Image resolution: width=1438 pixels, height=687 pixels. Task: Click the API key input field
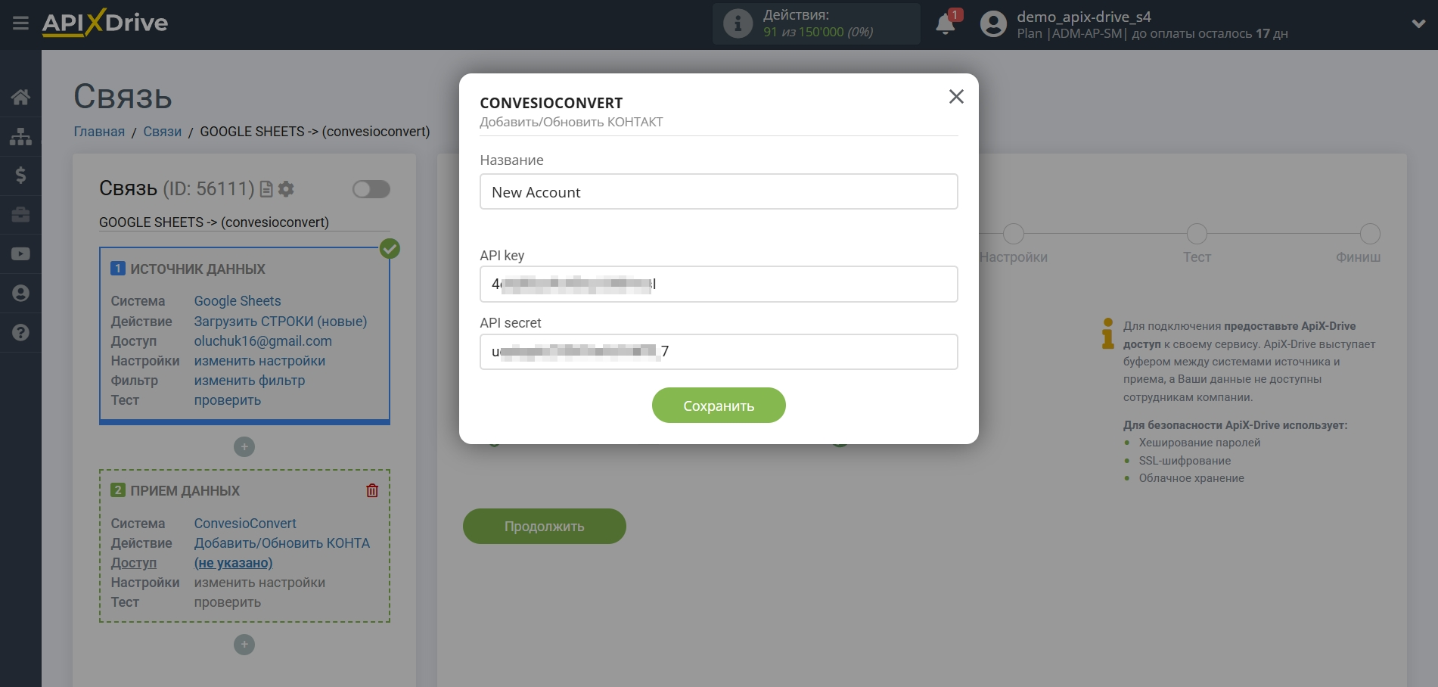point(719,284)
